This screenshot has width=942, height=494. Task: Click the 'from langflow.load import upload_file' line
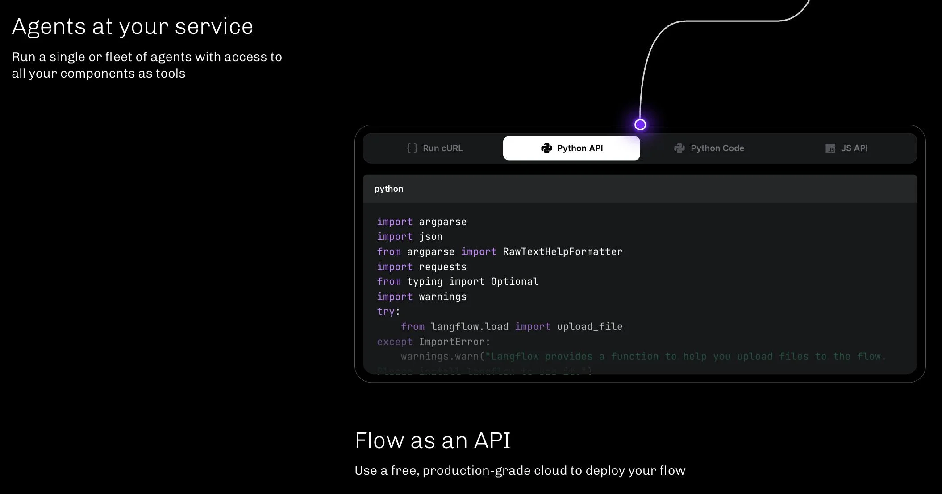tap(512, 326)
